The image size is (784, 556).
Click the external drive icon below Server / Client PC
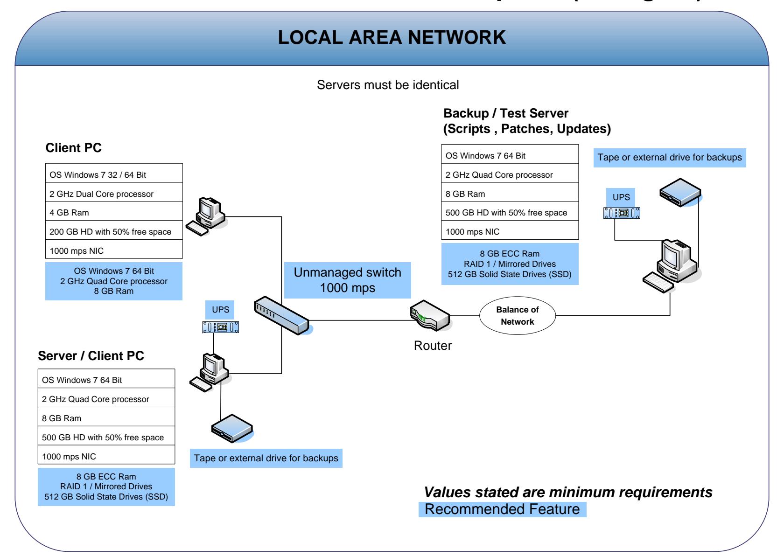coord(232,428)
